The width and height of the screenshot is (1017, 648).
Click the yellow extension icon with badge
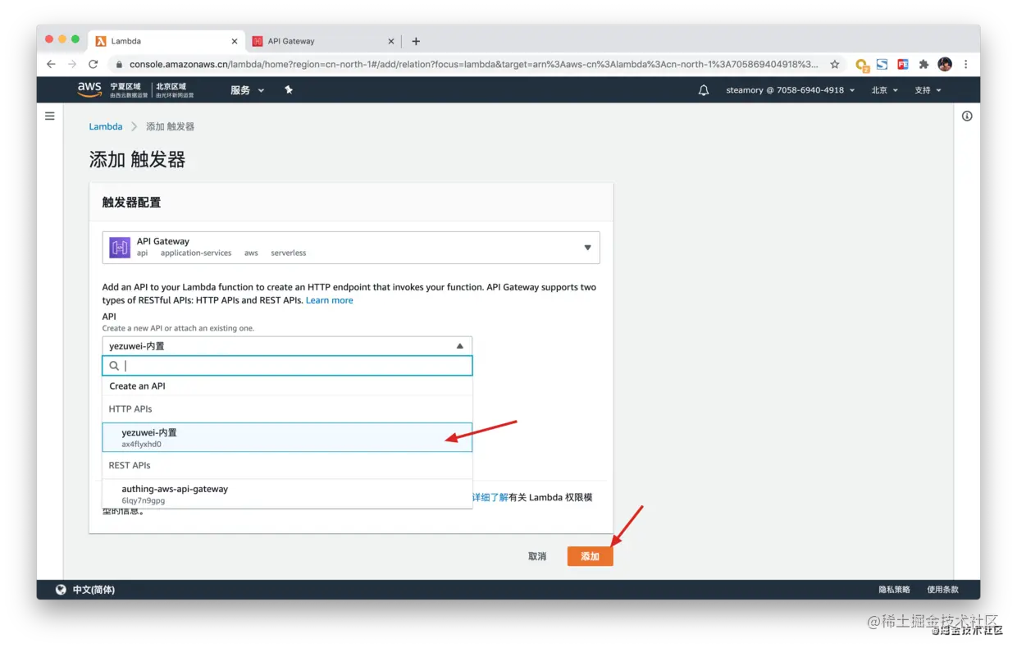click(861, 65)
